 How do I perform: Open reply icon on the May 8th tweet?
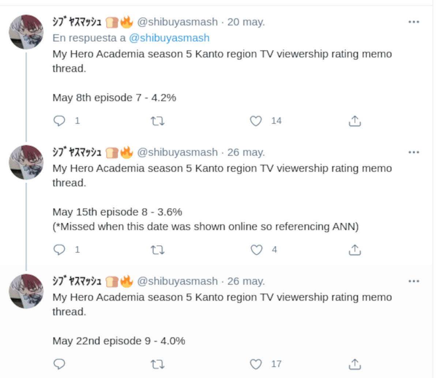[60, 121]
